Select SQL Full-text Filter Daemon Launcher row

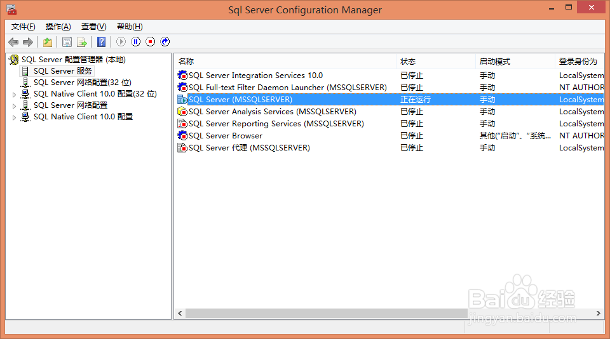[x=287, y=88]
